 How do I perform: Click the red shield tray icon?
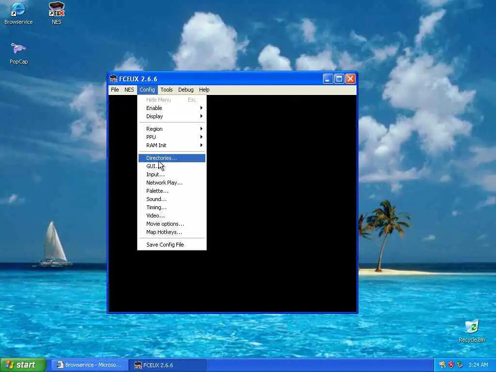point(451,365)
